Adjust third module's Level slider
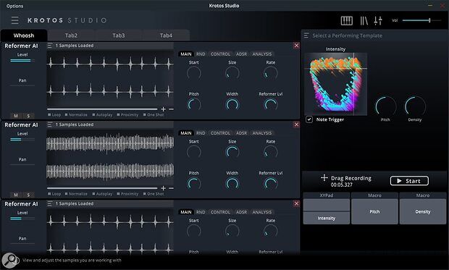Screen dimensions: 449x270 point(22,219)
